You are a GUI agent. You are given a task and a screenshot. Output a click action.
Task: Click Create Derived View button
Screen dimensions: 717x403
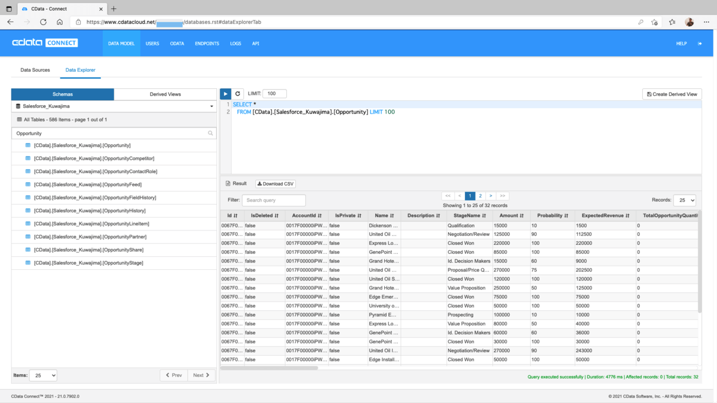pyautogui.click(x=672, y=94)
